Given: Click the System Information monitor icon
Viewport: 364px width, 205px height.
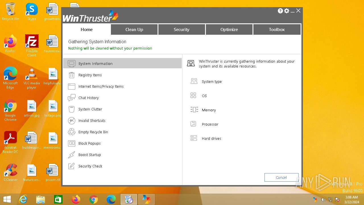Looking at the screenshot, I should pos(72,63).
